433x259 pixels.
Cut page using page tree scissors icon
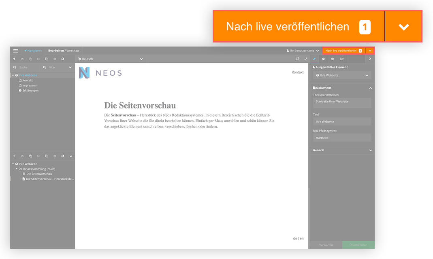tap(38, 59)
